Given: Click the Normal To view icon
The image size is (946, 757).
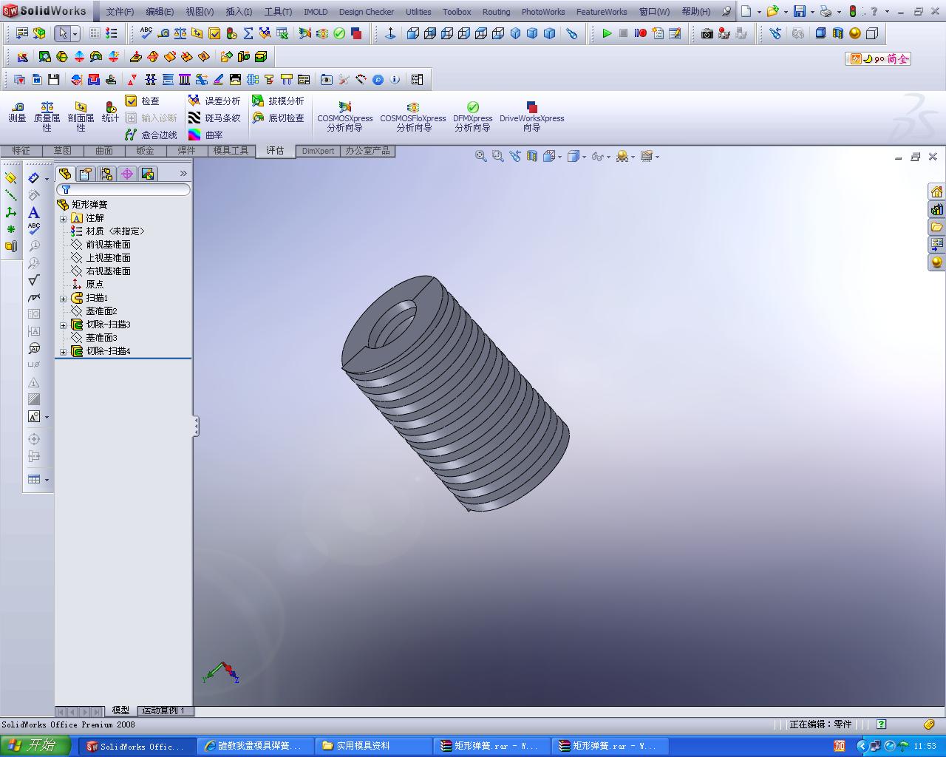Looking at the screenshot, I should [391, 33].
